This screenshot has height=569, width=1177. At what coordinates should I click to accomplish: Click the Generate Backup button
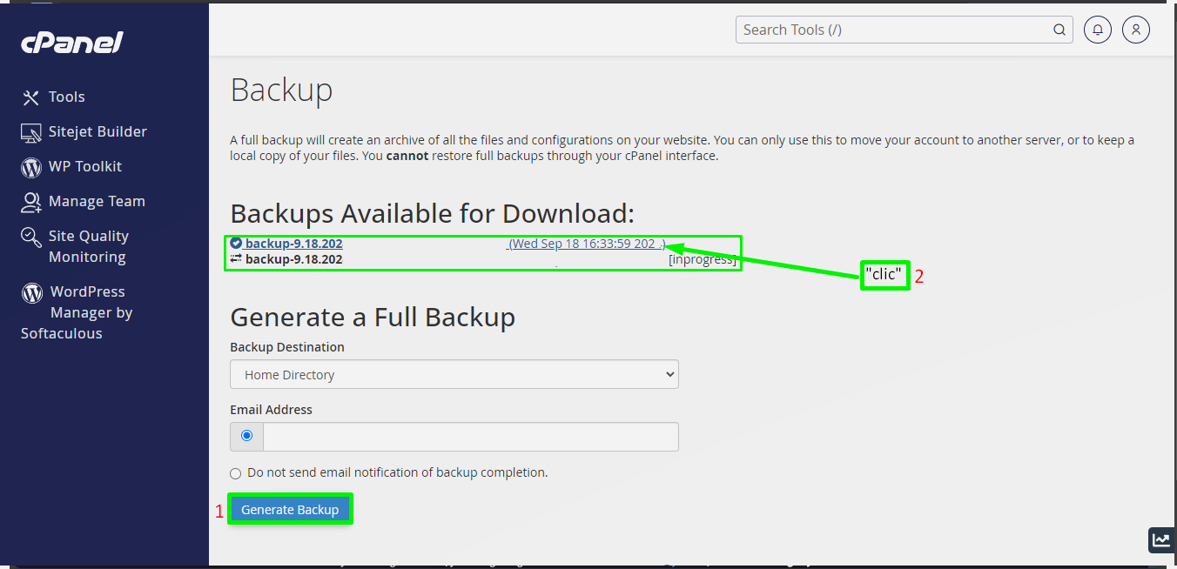tap(290, 509)
